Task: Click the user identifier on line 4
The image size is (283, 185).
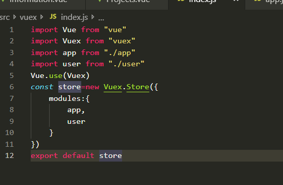Action: 72,64
